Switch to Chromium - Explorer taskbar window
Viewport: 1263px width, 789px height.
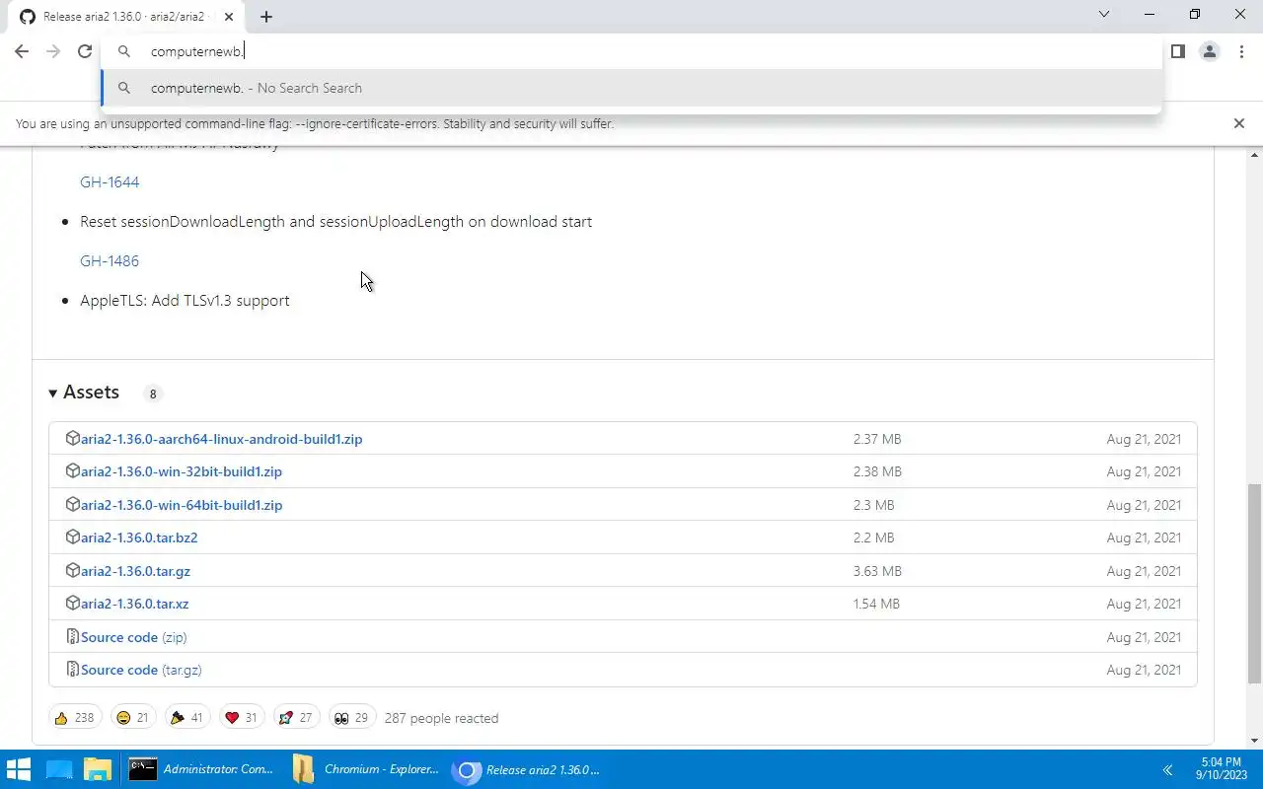pos(366,769)
